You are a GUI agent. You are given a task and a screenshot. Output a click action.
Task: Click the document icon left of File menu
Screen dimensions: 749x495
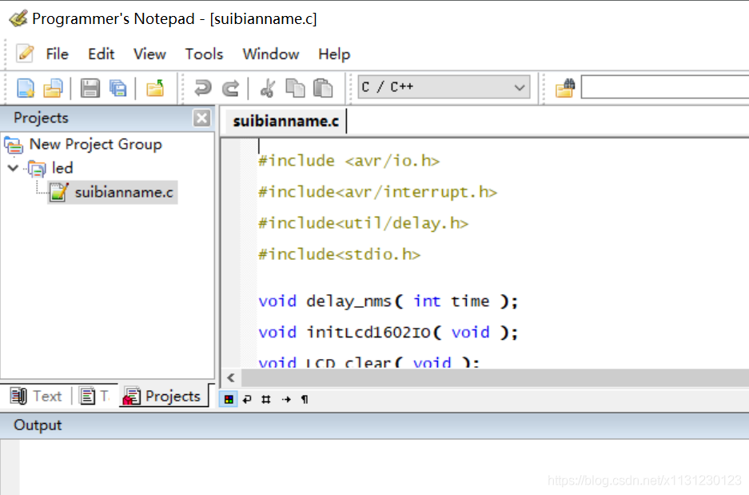pyautogui.click(x=25, y=54)
